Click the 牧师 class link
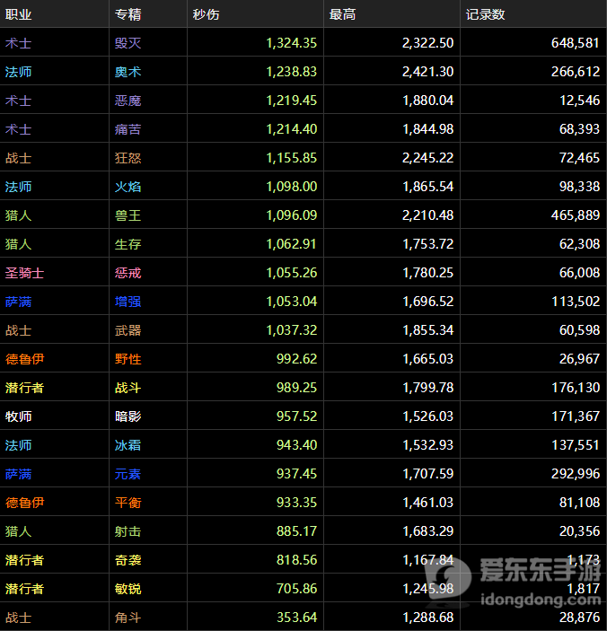Viewport: 607px width, 631px height. pyautogui.click(x=18, y=416)
